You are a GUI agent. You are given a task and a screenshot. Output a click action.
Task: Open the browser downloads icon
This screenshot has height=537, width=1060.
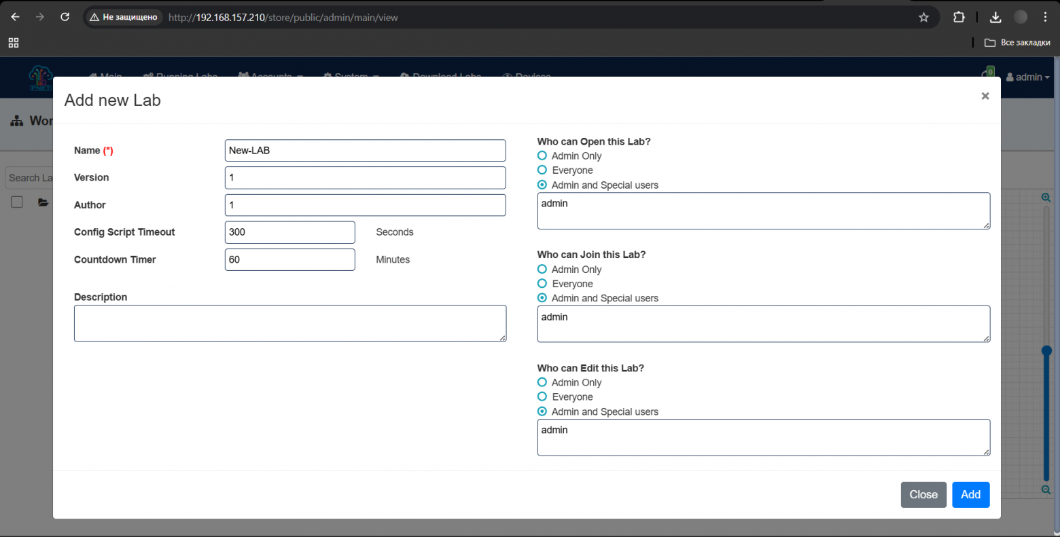[995, 17]
